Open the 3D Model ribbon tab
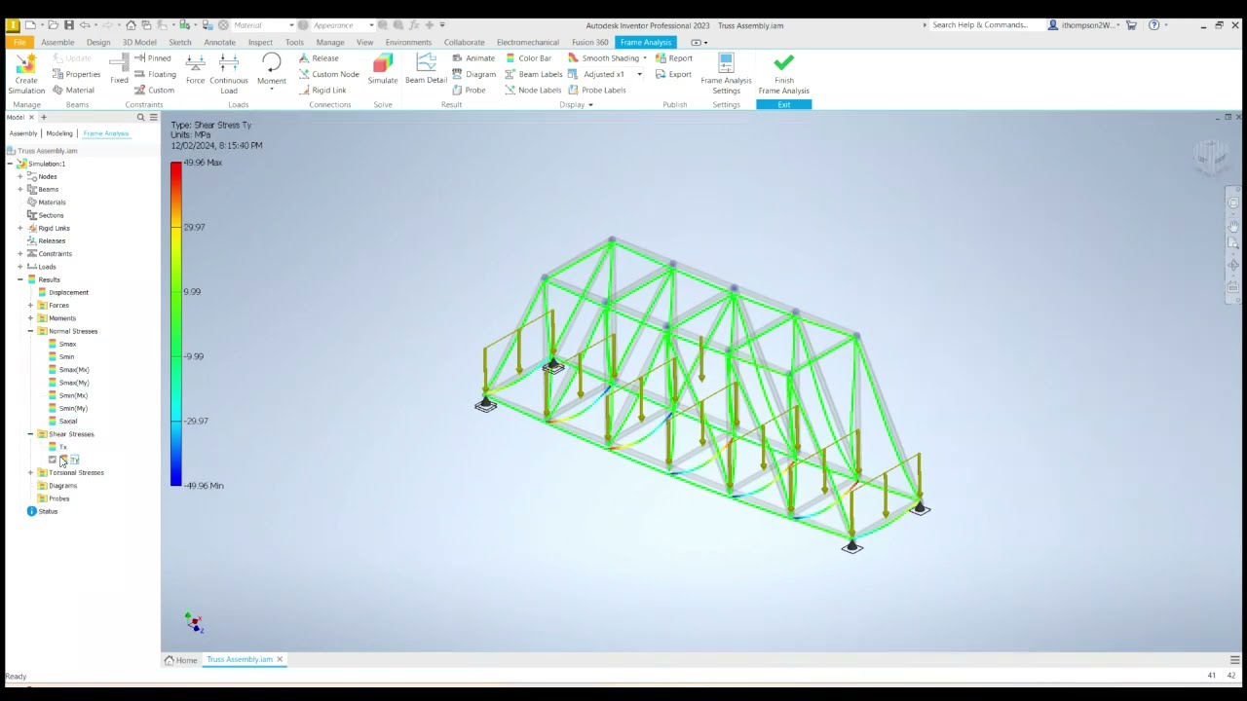This screenshot has width=1247, height=701. (x=139, y=42)
